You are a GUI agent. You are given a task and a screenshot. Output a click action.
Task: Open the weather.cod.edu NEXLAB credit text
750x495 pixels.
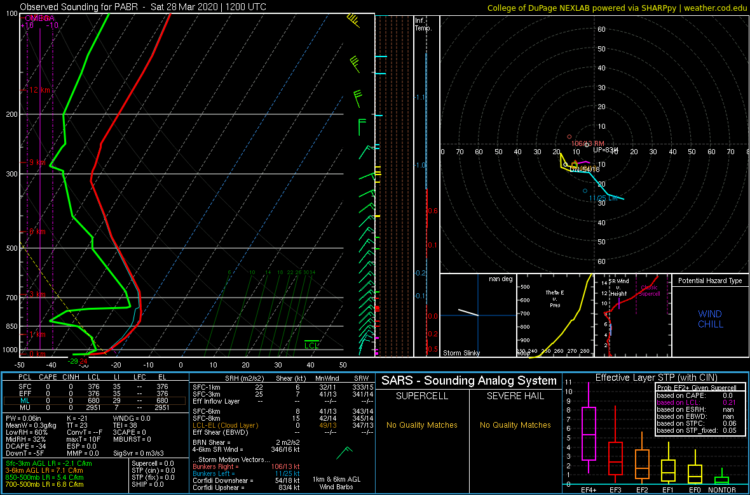(x=617, y=7)
